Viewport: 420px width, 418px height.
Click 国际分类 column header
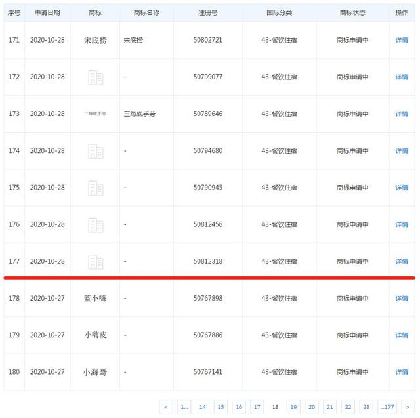(280, 13)
